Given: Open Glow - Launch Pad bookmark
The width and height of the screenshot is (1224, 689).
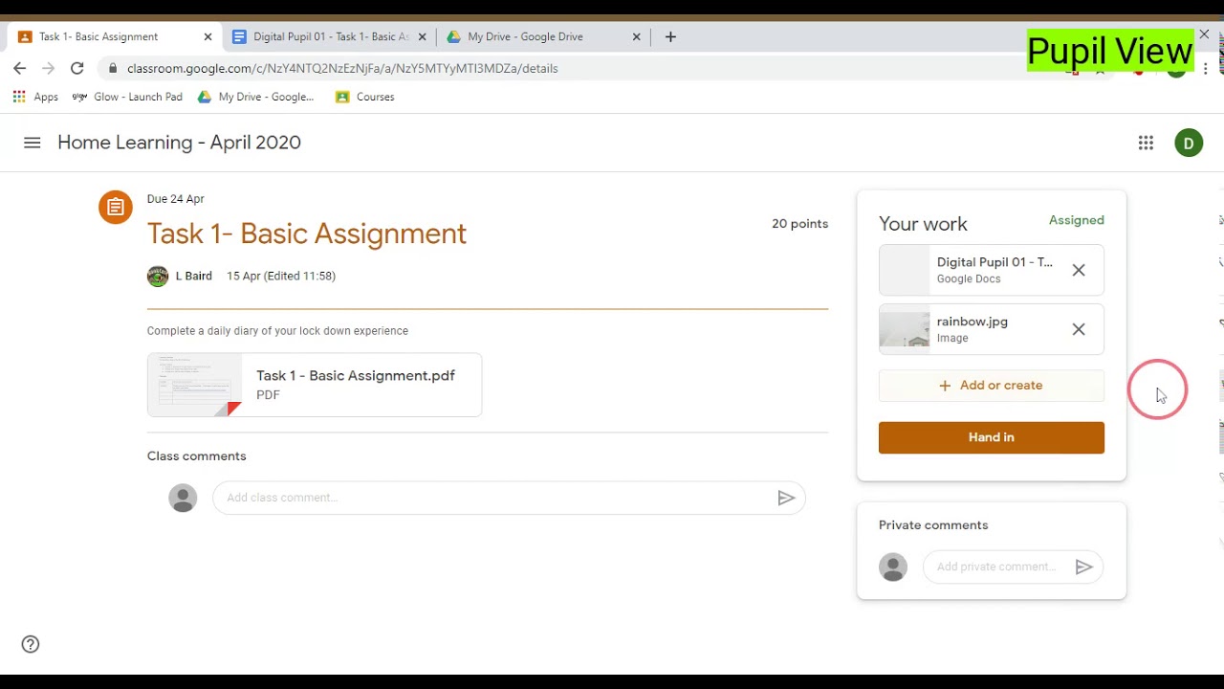Looking at the screenshot, I should pyautogui.click(x=128, y=97).
